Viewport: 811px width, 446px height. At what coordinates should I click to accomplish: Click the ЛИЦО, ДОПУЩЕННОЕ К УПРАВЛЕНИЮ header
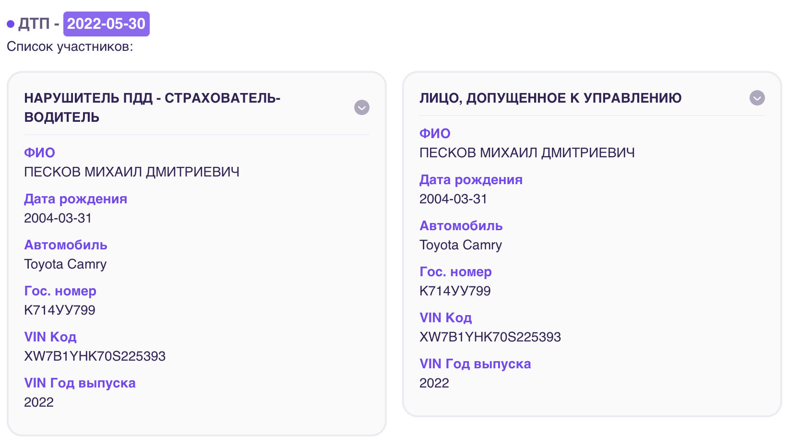(550, 98)
